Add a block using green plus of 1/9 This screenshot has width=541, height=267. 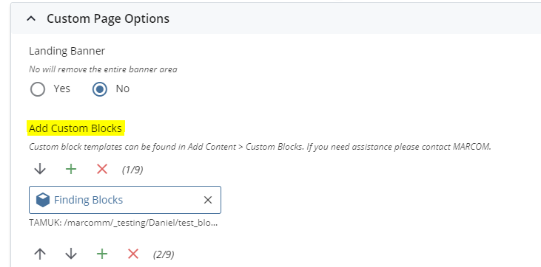point(71,169)
